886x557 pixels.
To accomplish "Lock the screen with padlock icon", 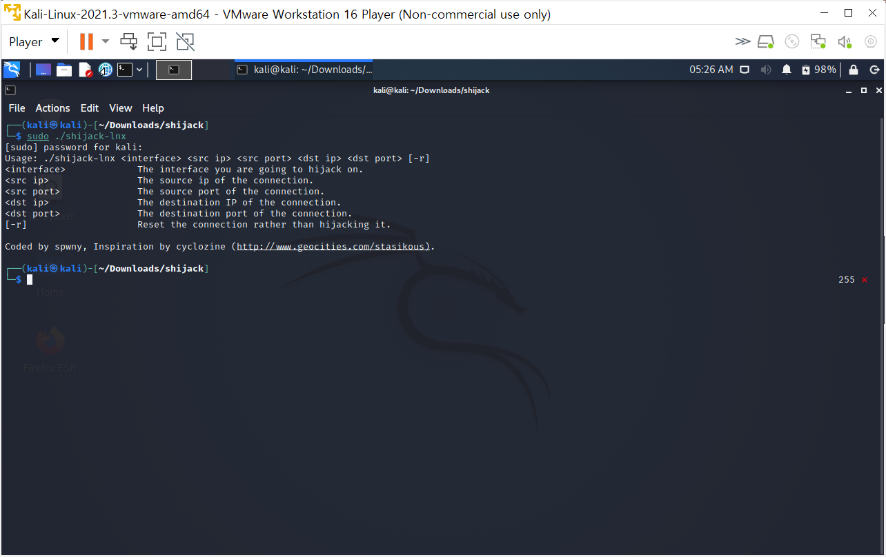I will tap(854, 70).
